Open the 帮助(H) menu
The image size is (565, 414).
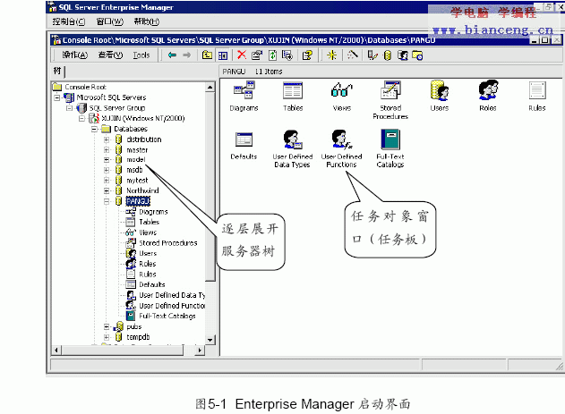(146, 21)
